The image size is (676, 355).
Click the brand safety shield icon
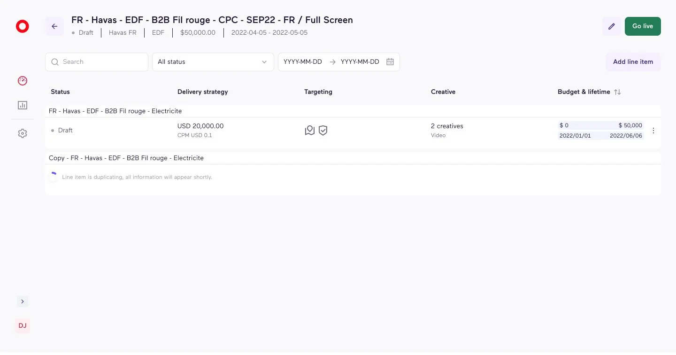(x=323, y=131)
